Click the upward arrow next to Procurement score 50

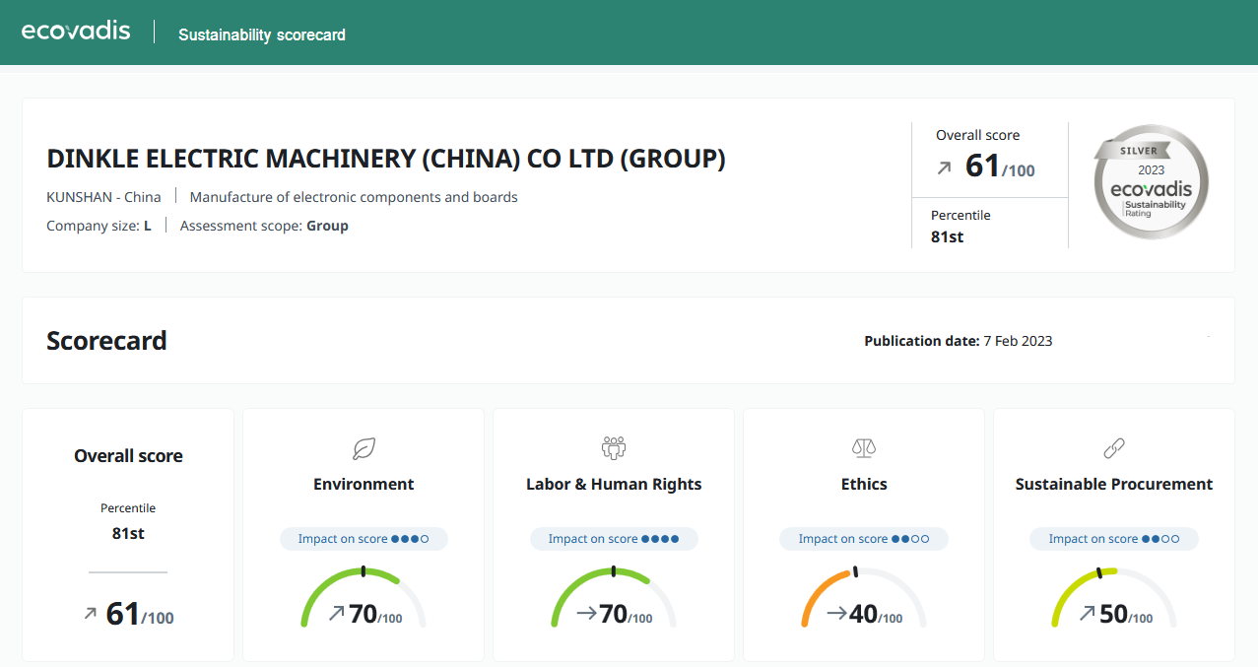tap(1088, 614)
